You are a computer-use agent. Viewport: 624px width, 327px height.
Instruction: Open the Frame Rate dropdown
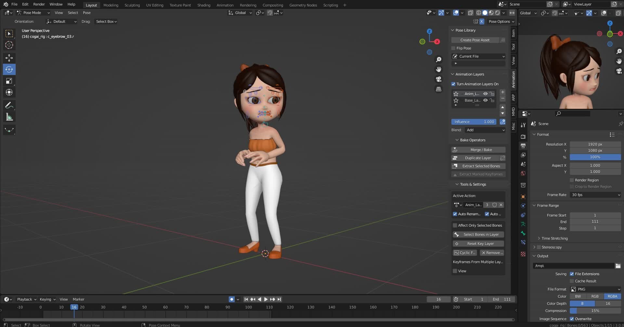click(595, 195)
